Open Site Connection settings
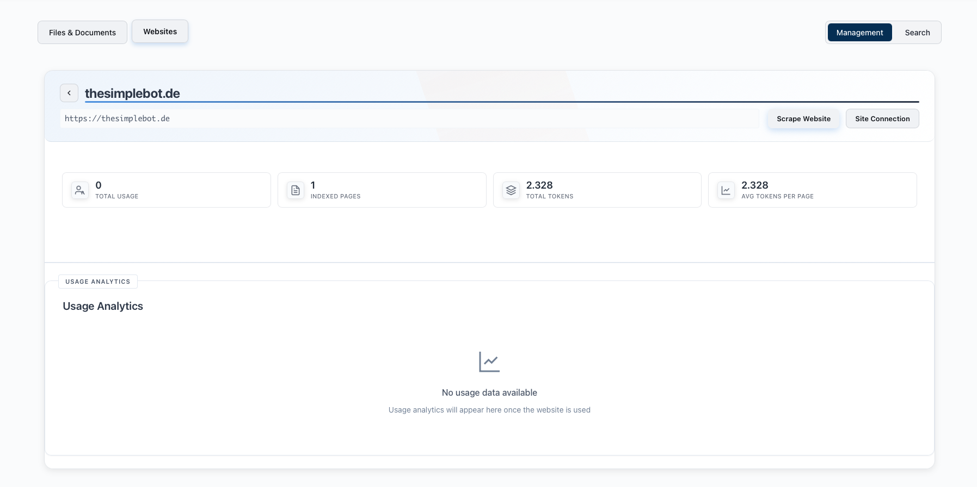 [x=882, y=118]
